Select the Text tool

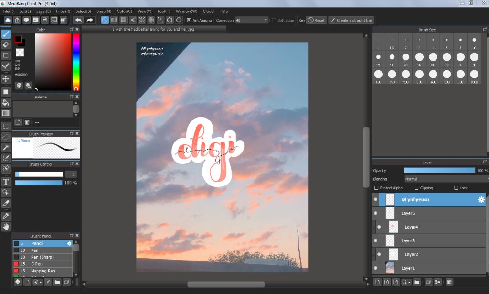(6, 182)
